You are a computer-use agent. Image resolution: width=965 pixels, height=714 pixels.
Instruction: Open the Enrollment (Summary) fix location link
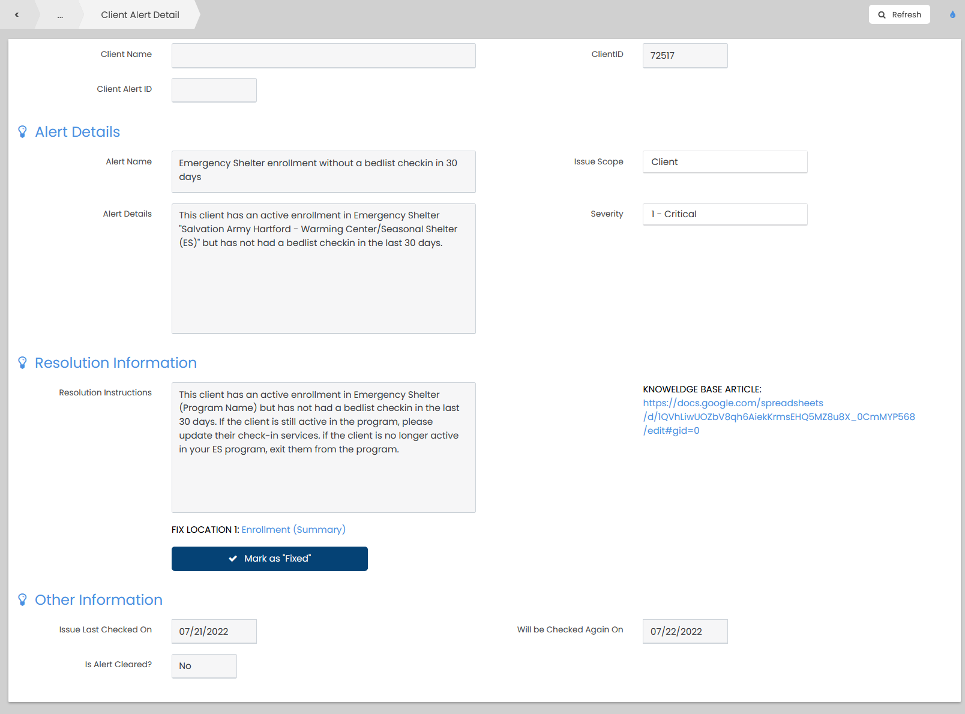tap(293, 529)
